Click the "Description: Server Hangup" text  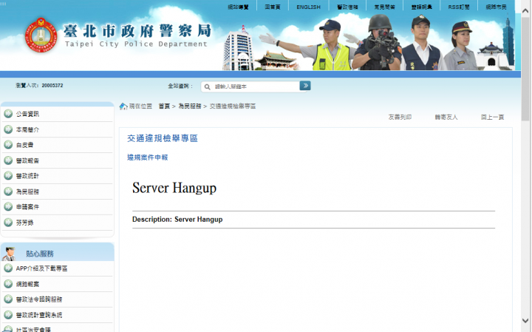(x=177, y=220)
